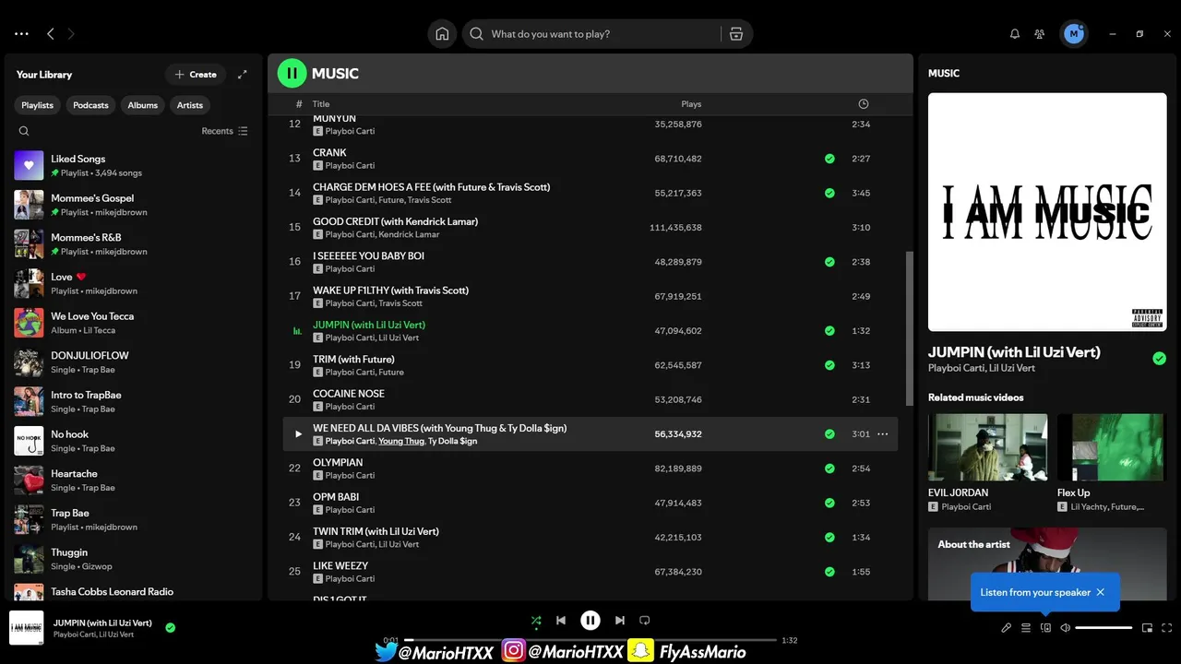Open the user profile avatar
This screenshot has height=664, width=1181.
coord(1073,34)
